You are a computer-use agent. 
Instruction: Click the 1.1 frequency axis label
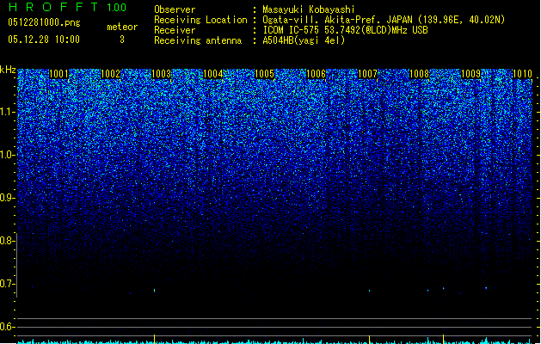(8, 113)
